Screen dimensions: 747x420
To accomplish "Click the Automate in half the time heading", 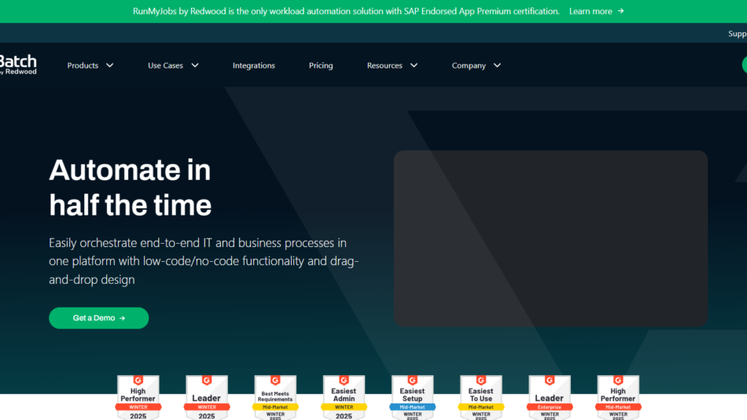I will point(130,187).
